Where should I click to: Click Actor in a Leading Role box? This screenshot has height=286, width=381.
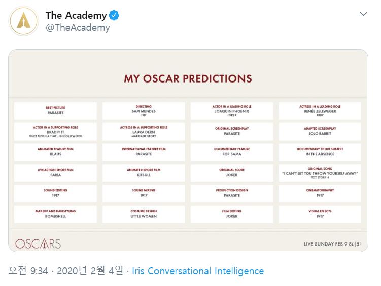pos(232,110)
